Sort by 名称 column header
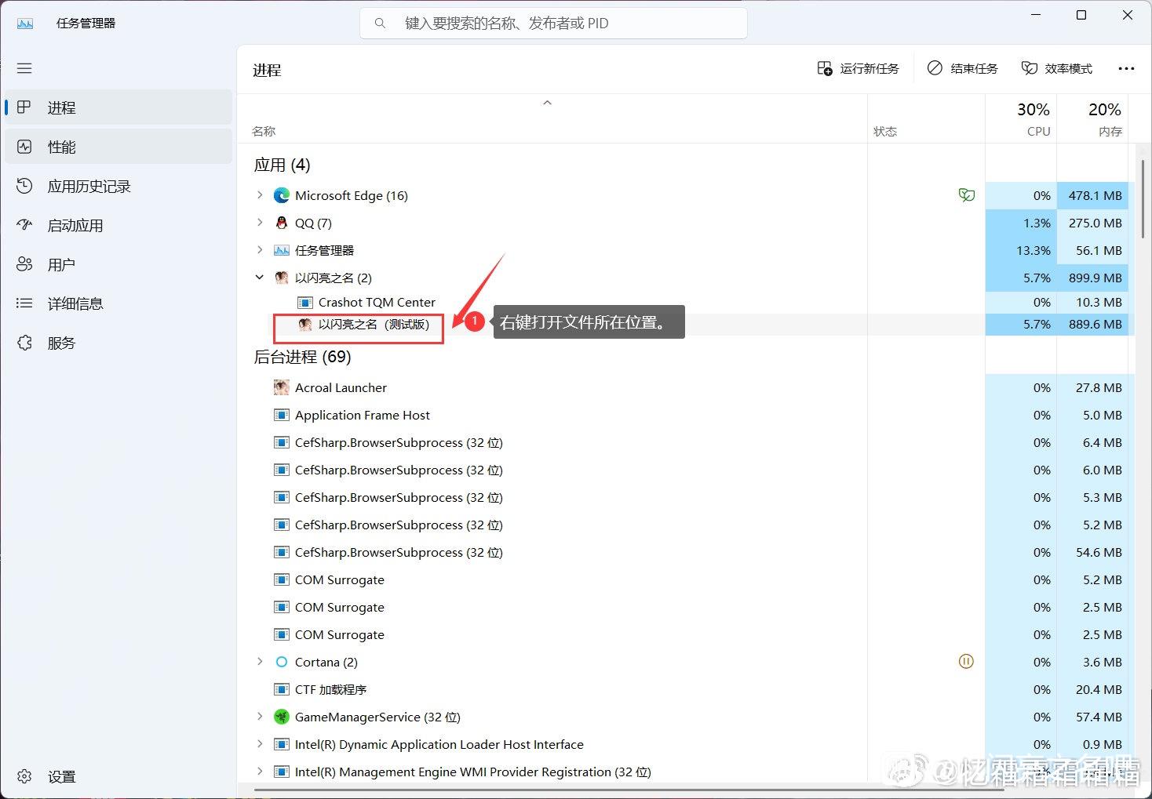This screenshot has width=1152, height=799. click(264, 131)
